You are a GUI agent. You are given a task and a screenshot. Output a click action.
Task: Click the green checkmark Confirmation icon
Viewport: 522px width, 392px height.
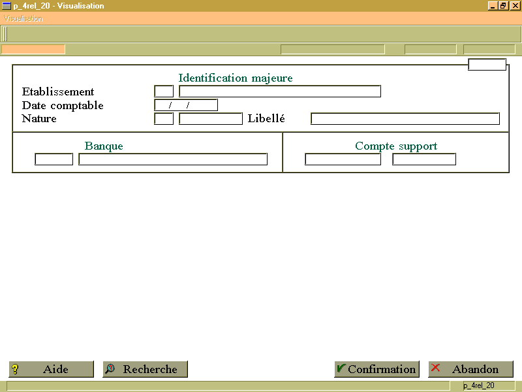[x=341, y=368]
